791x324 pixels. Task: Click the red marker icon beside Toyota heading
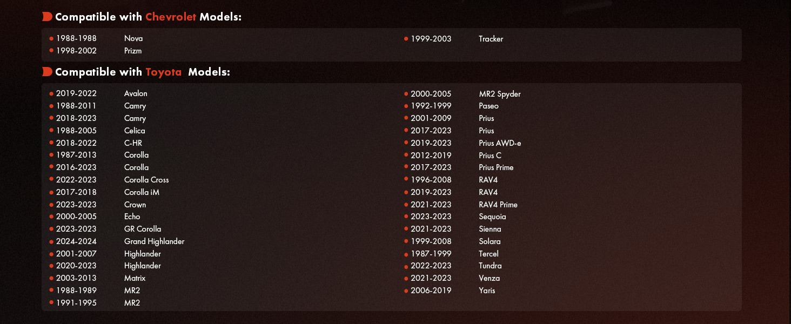47,72
